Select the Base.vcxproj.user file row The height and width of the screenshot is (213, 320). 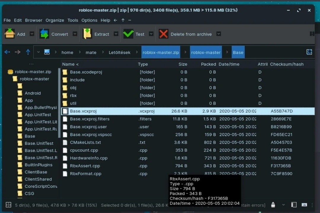click(188, 127)
